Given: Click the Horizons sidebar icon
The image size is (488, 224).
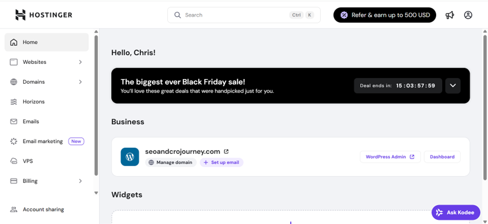Looking at the screenshot, I should (13, 102).
